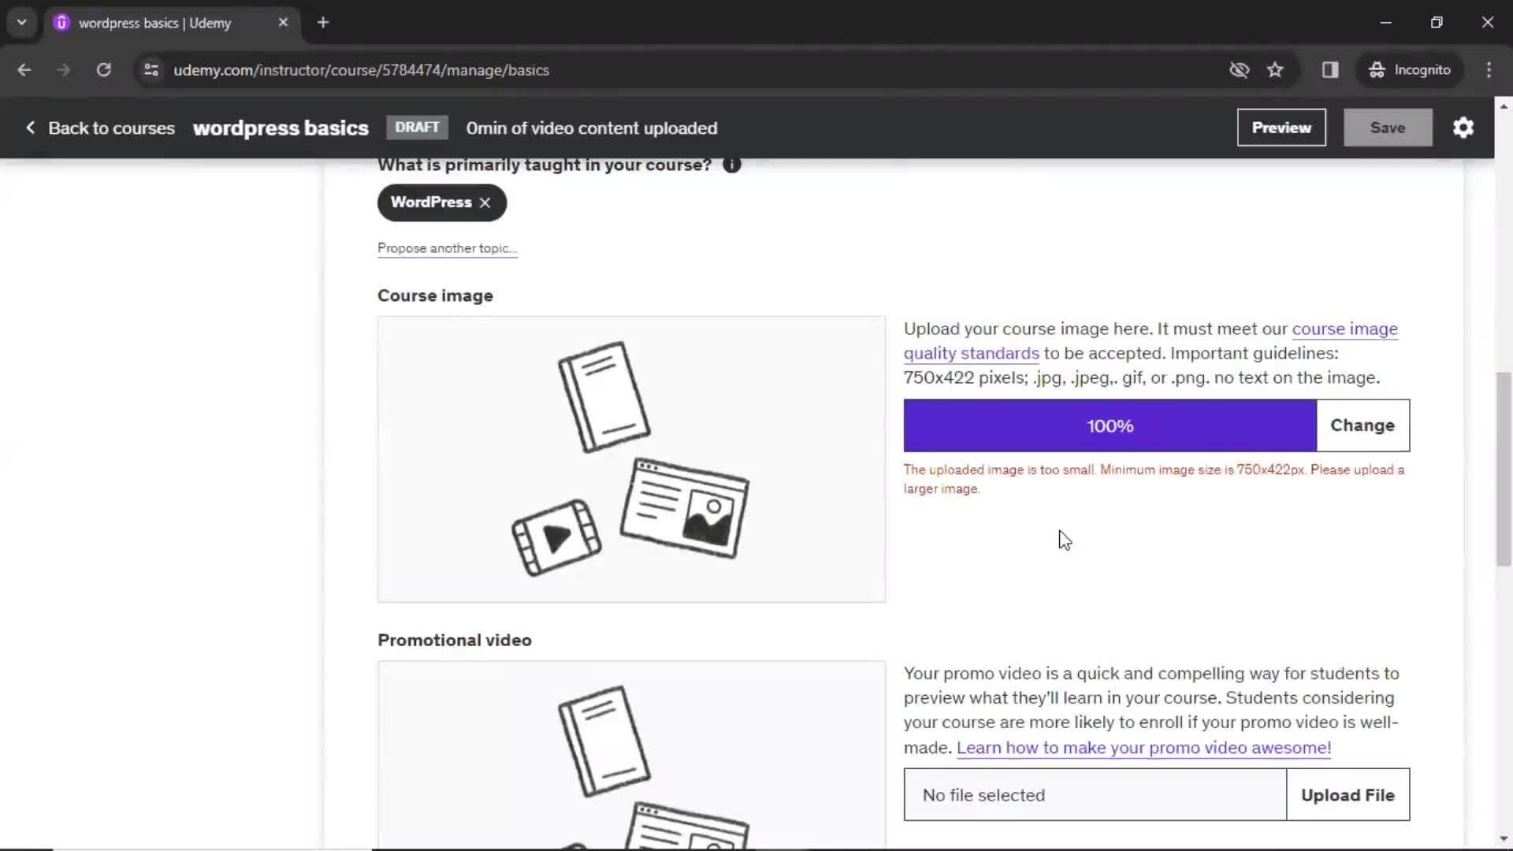Expand the address bar suggestion dropdown

20,23
